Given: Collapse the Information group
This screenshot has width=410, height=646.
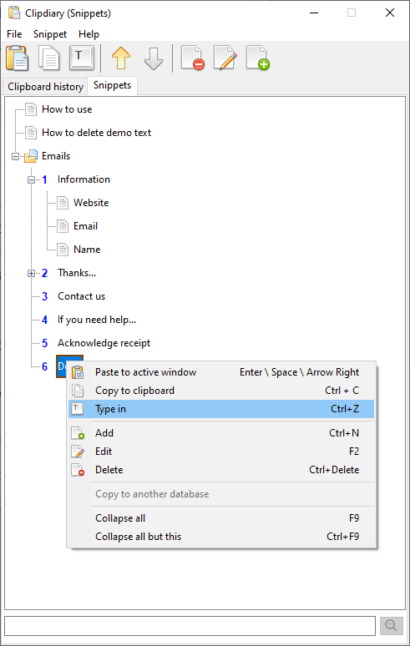Looking at the screenshot, I should coord(31,180).
